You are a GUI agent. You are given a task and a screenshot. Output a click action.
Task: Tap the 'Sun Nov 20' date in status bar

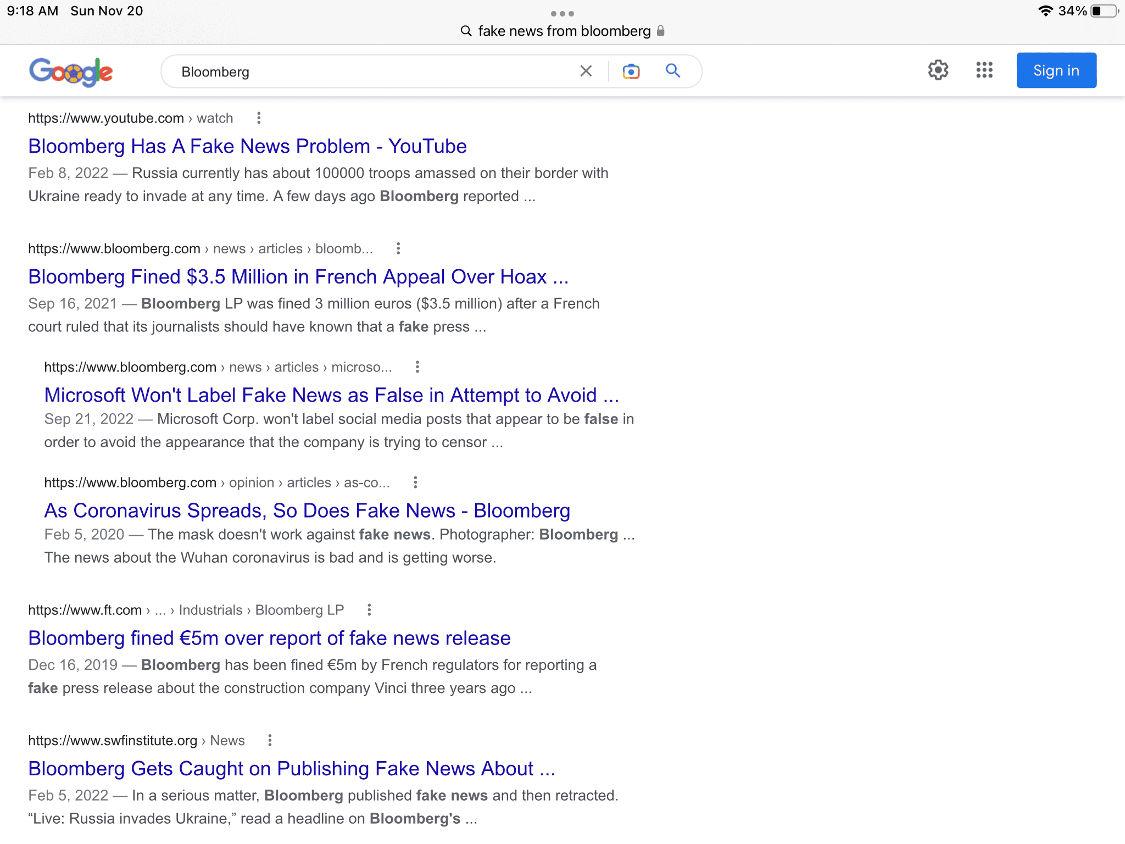107,11
